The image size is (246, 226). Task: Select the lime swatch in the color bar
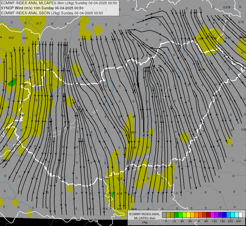(x=184, y=215)
